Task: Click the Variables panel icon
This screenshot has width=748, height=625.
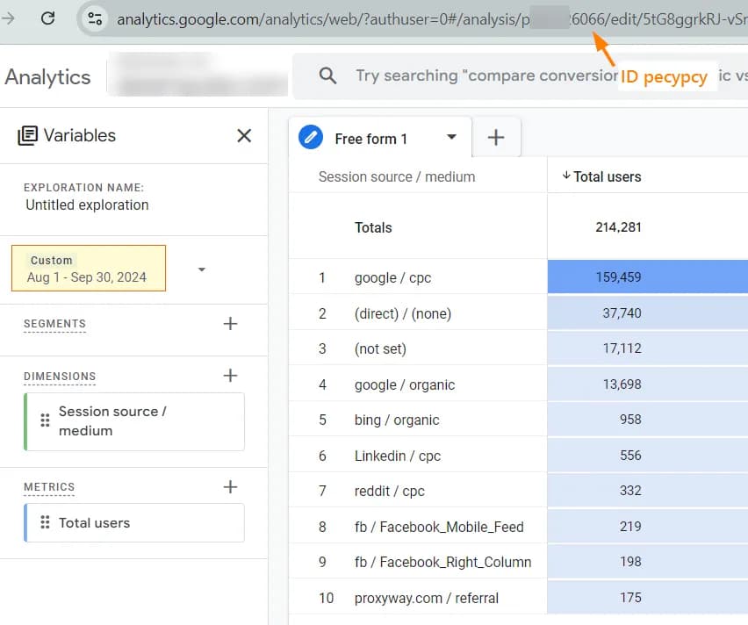Action: pos(27,135)
